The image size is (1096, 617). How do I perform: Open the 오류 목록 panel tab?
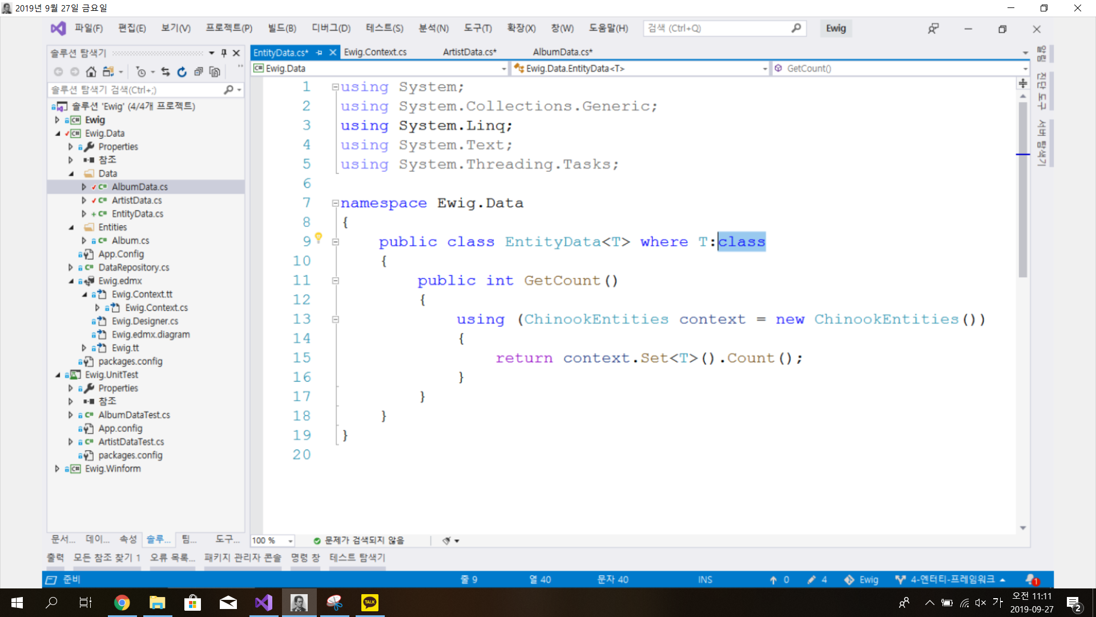point(172,557)
